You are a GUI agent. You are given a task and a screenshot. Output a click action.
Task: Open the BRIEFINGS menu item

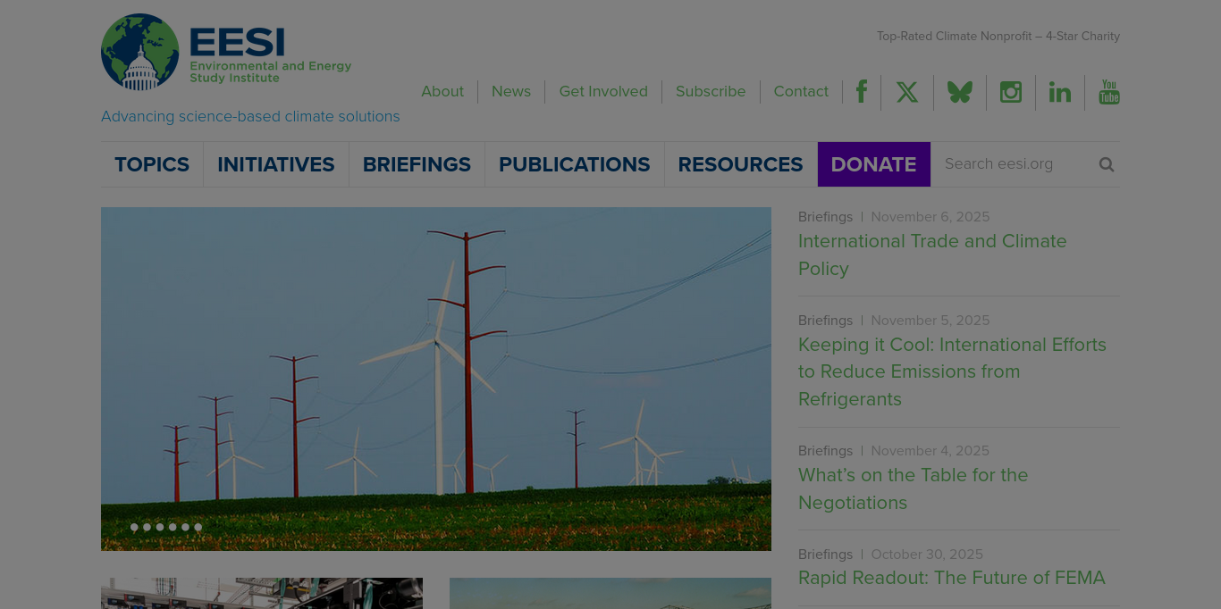[x=417, y=164]
